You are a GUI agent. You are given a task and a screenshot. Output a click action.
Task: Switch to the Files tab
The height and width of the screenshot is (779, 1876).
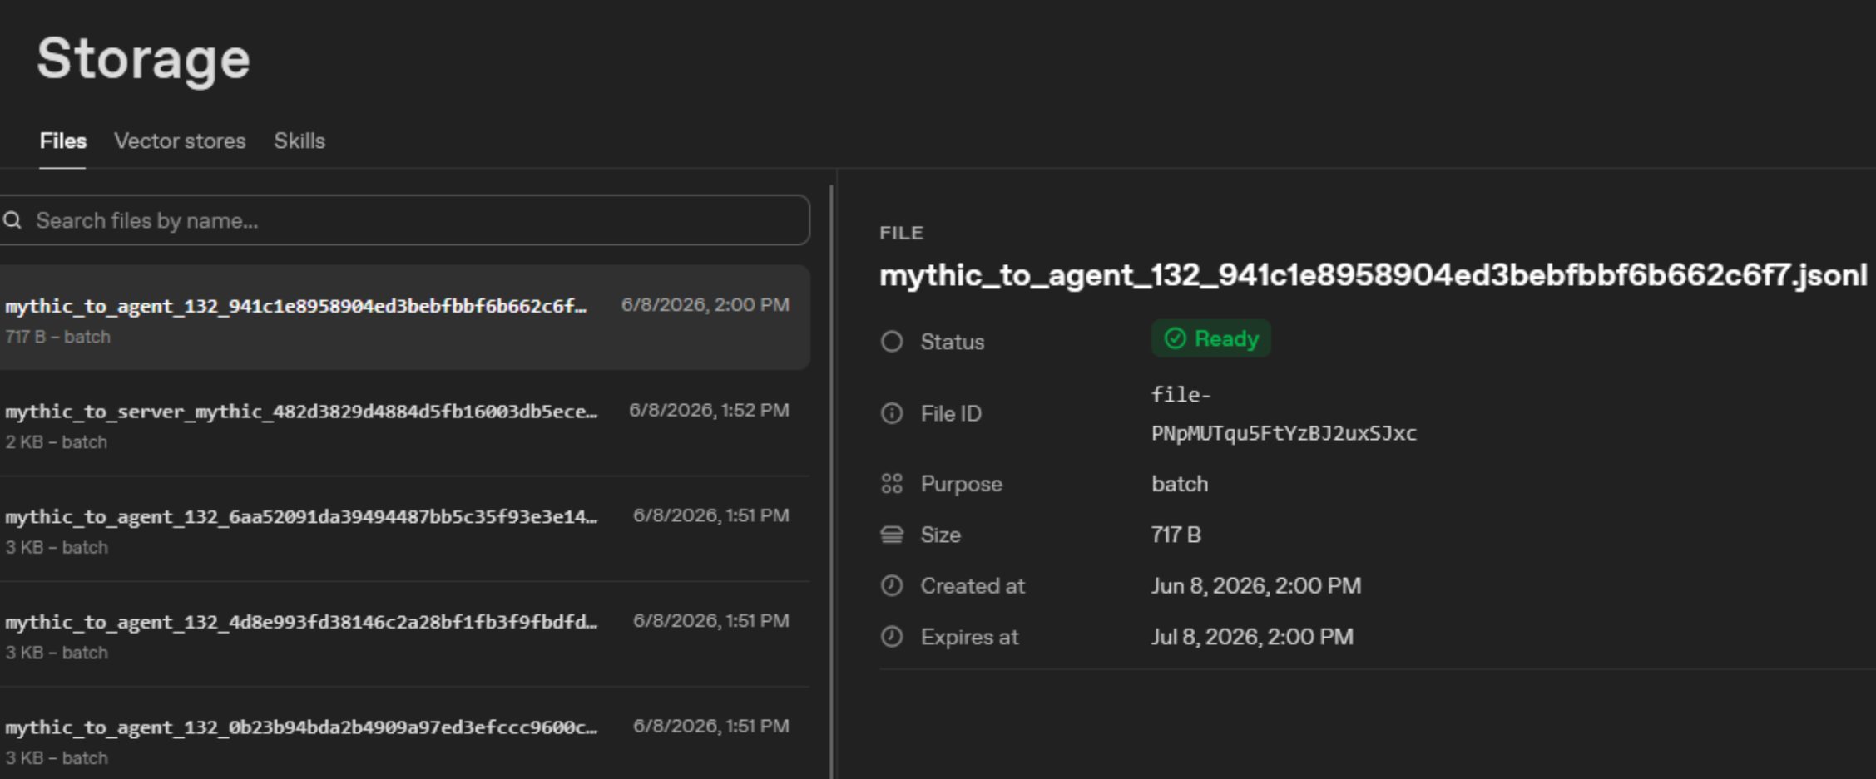(x=63, y=141)
